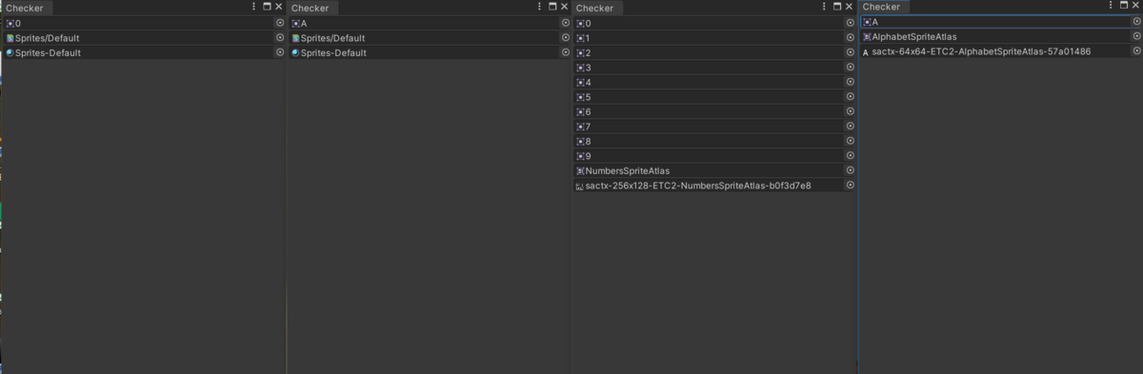Maximize the second Checker window
The image size is (1143, 374).
point(552,7)
